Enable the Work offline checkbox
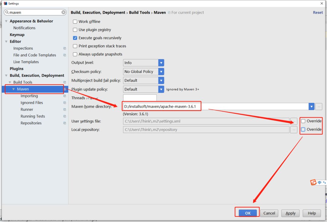 click(x=75, y=22)
